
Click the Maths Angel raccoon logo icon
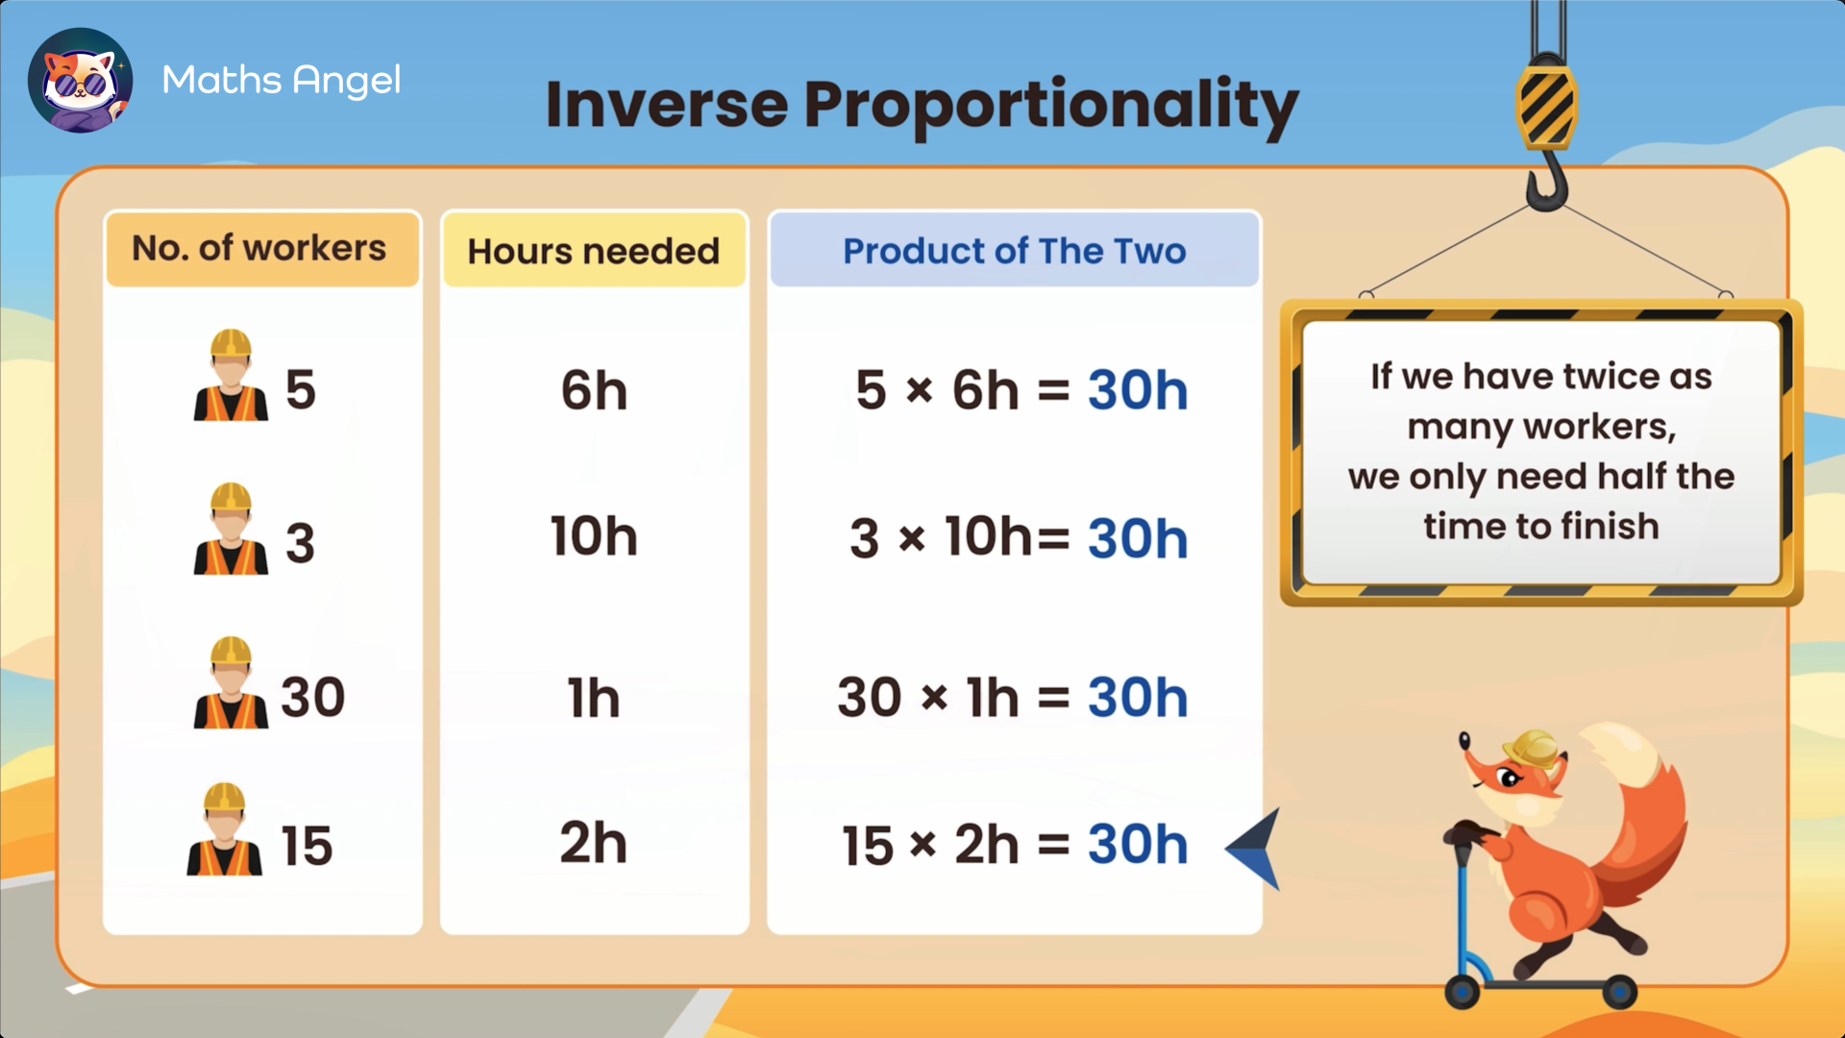(80, 79)
